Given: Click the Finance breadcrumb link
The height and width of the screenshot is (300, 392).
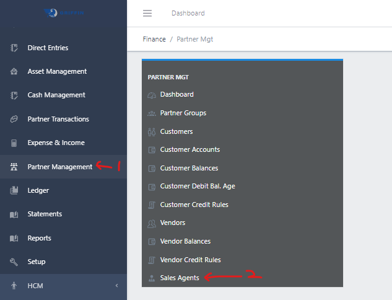Looking at the screenshot, I should 154,39.
